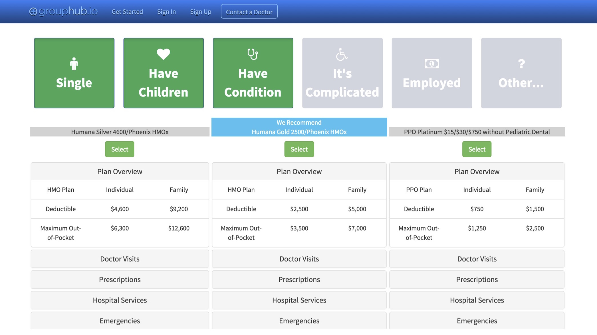The image size is (597, 335).
Task: Click the $1,500 family deductible value
Action: [x=535, y=209]
